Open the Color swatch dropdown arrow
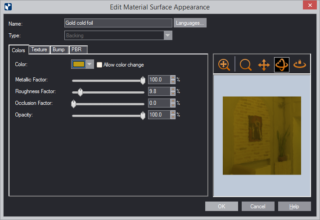This screenshot has height=220, width=320. [90, 64]
